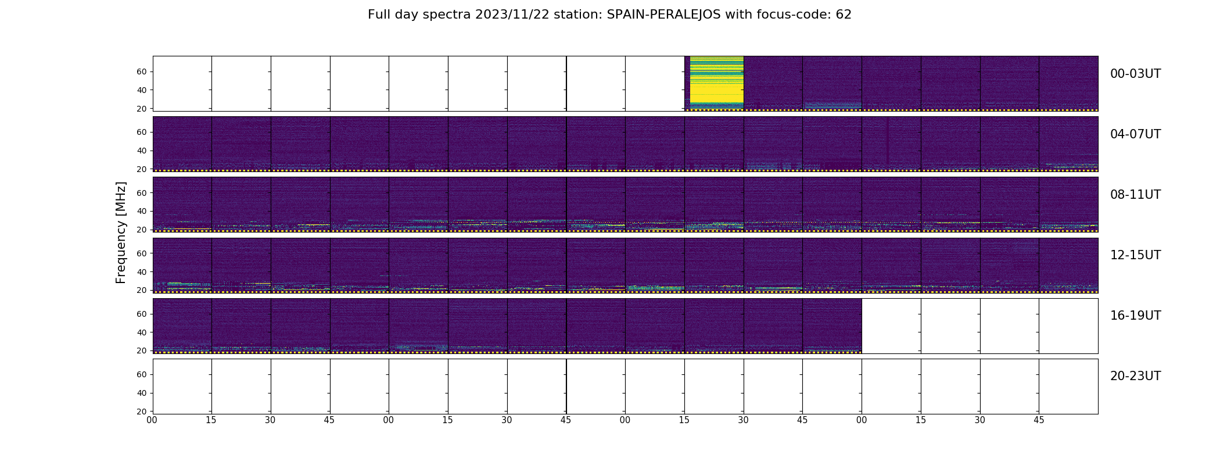The height and width of the screenshot is (465, 1220).
Task: Select the 'Frequency [MHz]' y-axis label
Action: click(x=121, y=233)
